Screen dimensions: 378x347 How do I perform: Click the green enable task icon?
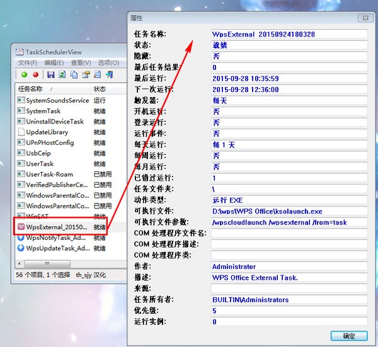[x=23, y=75]
